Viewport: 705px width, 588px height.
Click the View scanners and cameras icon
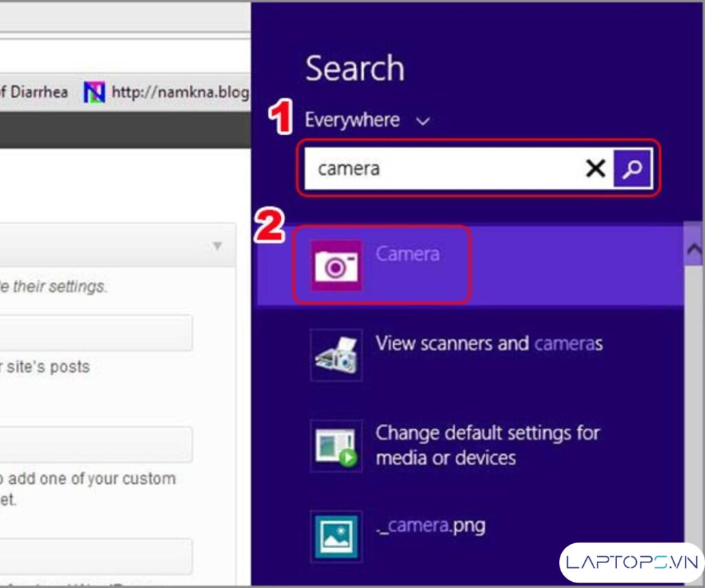336,355
